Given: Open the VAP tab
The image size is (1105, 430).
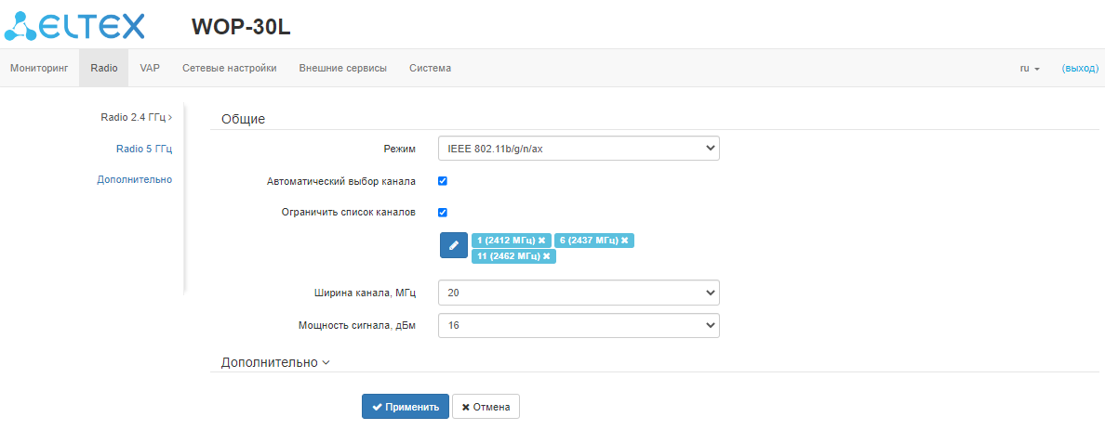Looking at the screenshot, I should click(150, 69).
